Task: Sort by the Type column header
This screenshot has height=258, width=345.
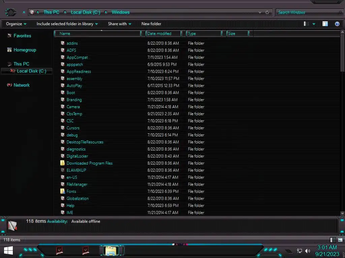Action: click(x=204, y=33)
